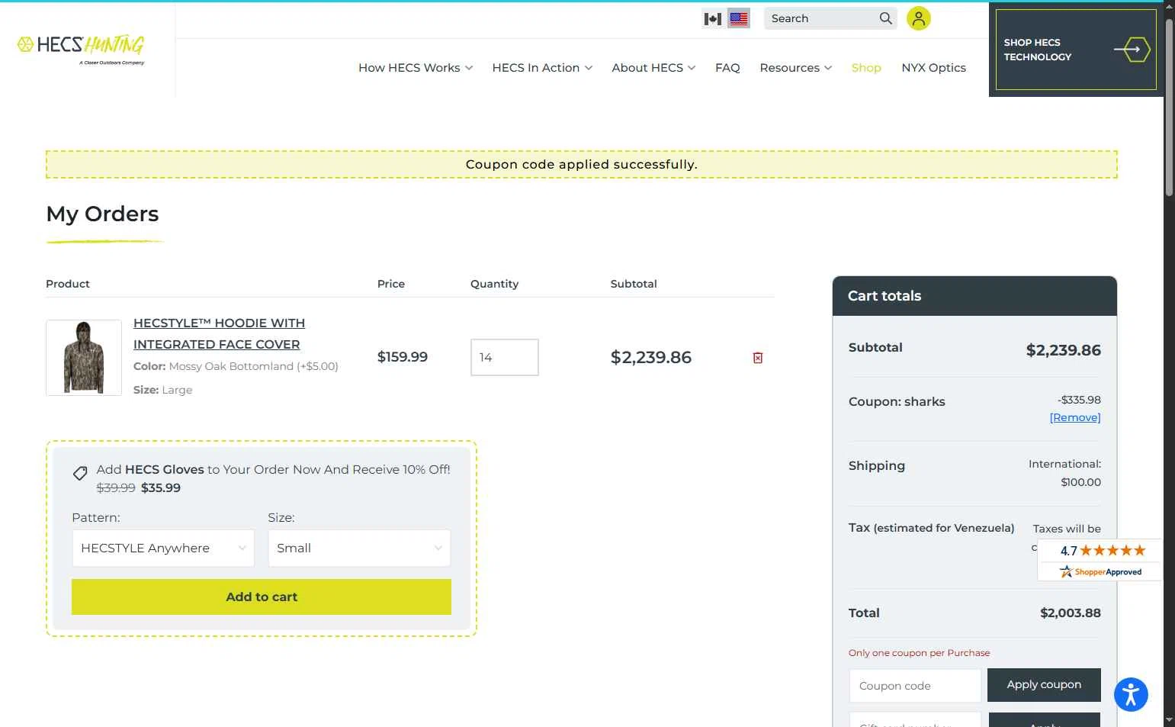Open the yellow account profile icon
The image size is (1175, 727).
(919, 18)
